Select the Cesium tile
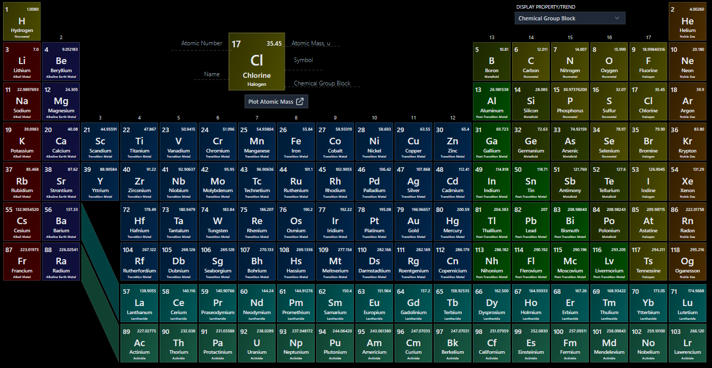This screenshot has width=712, height=368. pyautogui.click(x=22, y=222)
